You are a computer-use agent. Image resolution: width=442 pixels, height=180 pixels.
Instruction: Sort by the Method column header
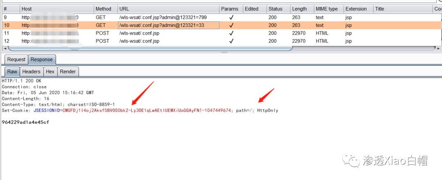pyautogui.click(x=106, y=9)
